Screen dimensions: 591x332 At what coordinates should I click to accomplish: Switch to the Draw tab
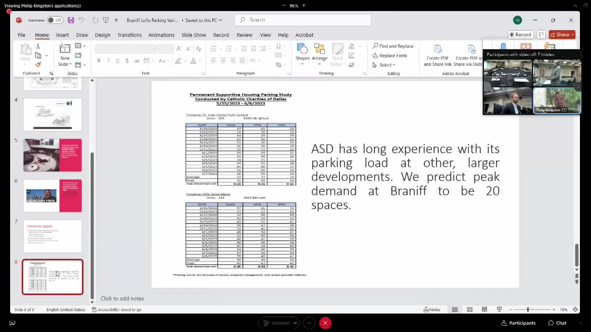(82, 35)
